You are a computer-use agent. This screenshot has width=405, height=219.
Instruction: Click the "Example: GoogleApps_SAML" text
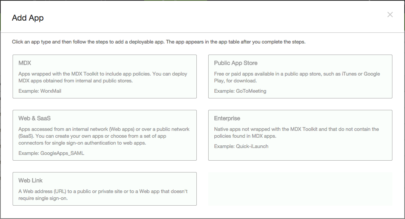point(51,153)
